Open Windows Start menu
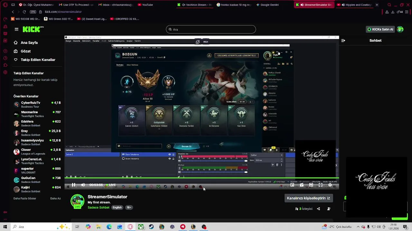412x231 pixels. (x=5, y=227)
